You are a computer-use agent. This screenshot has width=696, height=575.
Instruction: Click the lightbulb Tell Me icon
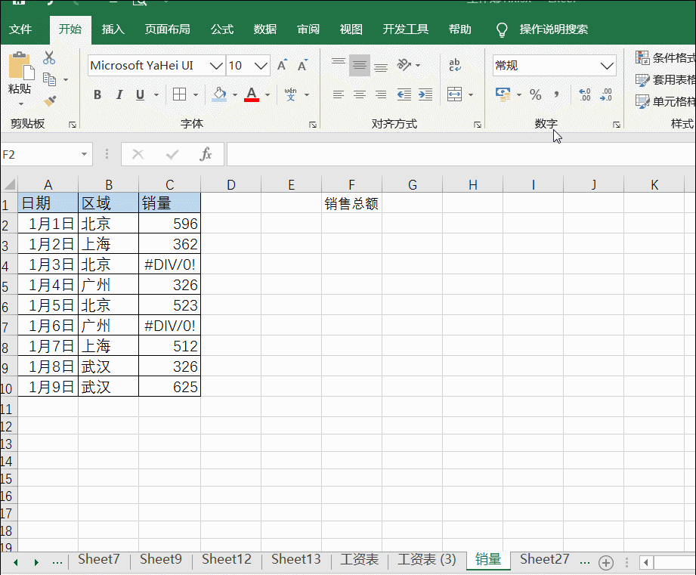click(x=502, y=29)
